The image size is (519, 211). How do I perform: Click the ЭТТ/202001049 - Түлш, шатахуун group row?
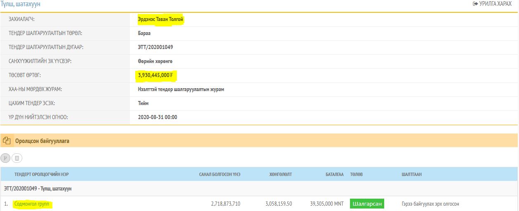click(38, 188)
